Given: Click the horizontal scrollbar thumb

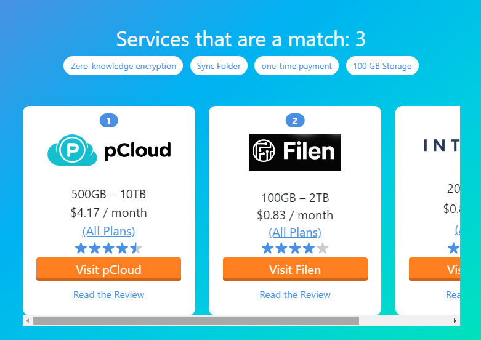Looking at the screenshot, I should pos(196,321).
